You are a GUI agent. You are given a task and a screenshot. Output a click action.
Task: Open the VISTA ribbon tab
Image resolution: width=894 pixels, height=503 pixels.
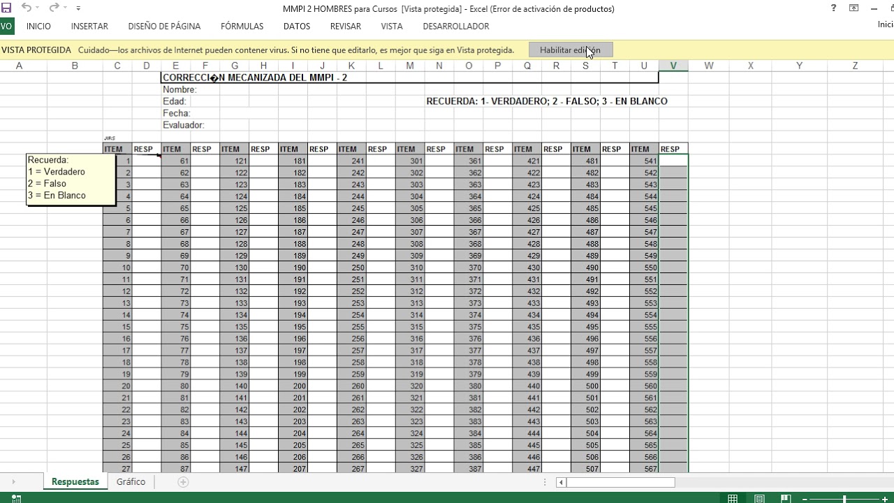(x=392, y=26)
